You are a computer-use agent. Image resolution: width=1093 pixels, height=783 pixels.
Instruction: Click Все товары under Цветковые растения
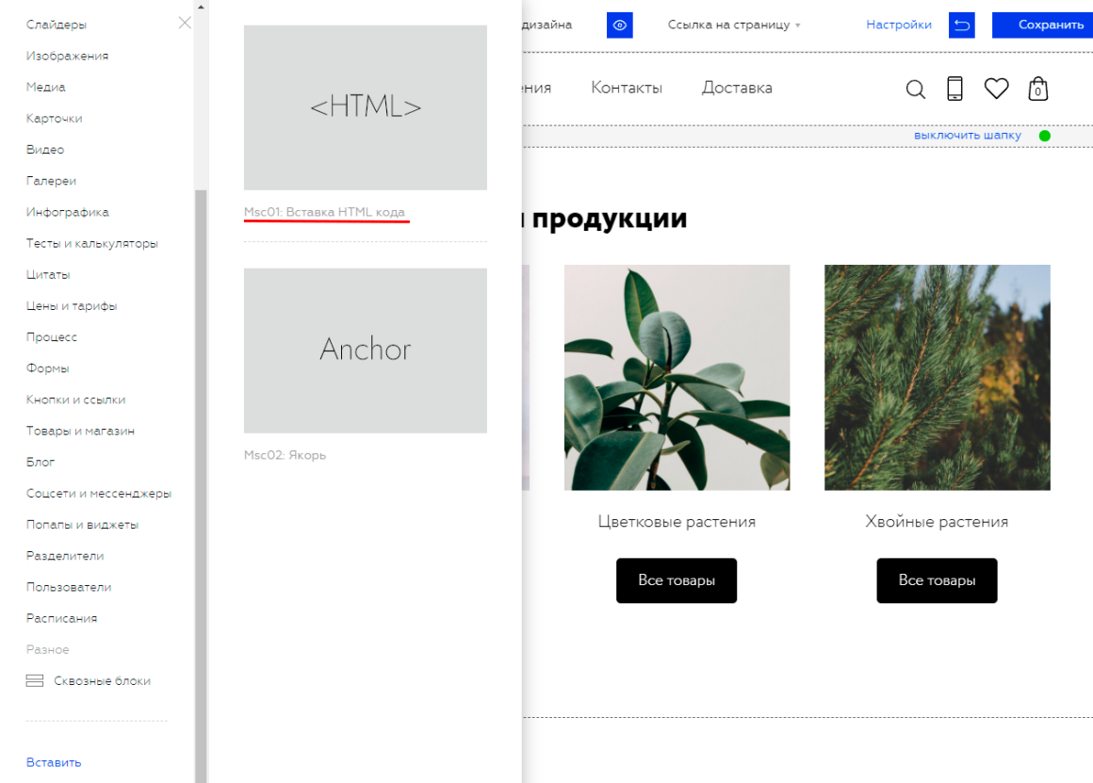pos(677,580)
